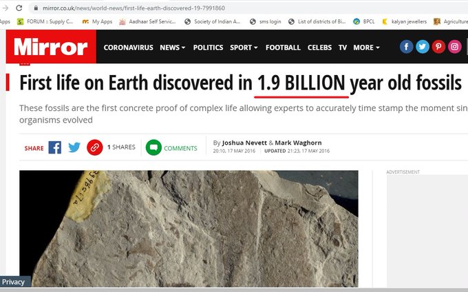The height and width of the screenshot is (292, 468).
Task: Expand the NEWS dropdown menu
Action: tap(173, 48)
